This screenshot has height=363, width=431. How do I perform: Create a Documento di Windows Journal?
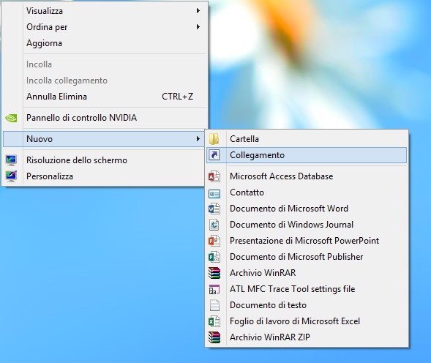tap(307, 225)
